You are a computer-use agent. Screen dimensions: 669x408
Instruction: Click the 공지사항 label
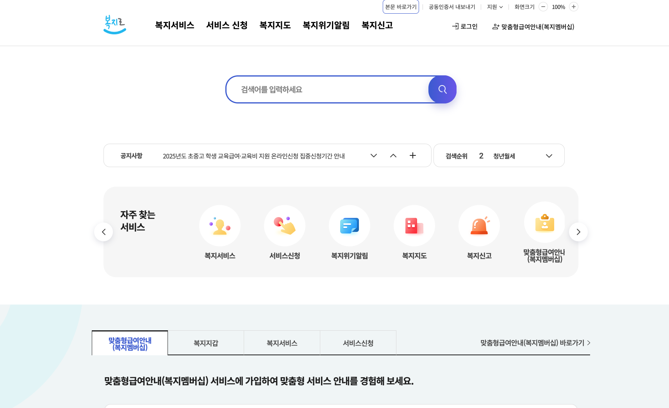coord(131,156)
